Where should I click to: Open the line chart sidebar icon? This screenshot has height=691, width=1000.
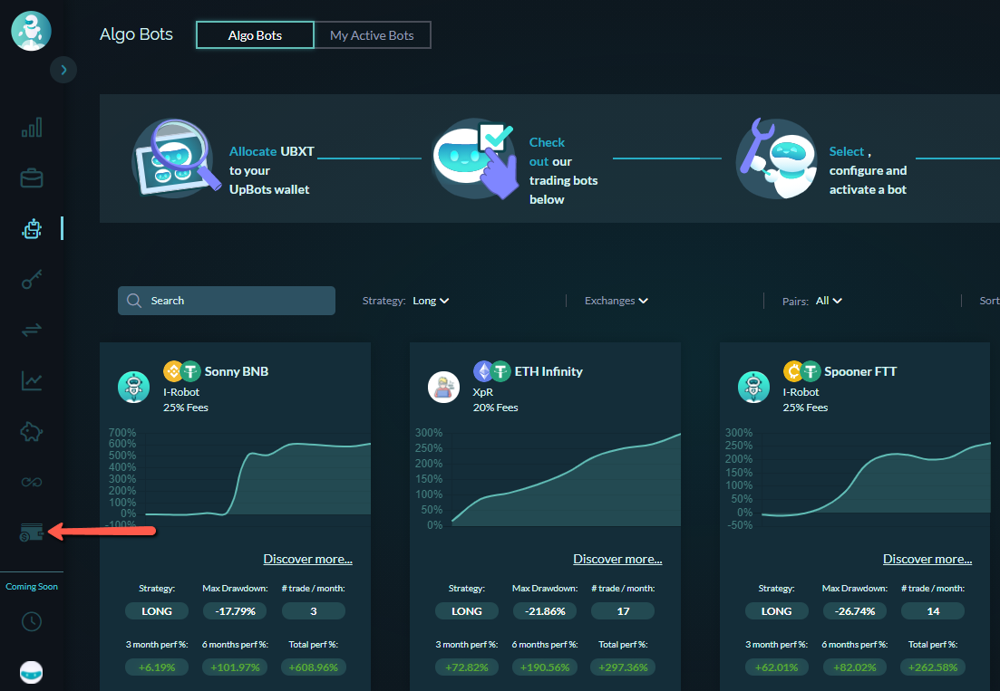pos(32,381)
